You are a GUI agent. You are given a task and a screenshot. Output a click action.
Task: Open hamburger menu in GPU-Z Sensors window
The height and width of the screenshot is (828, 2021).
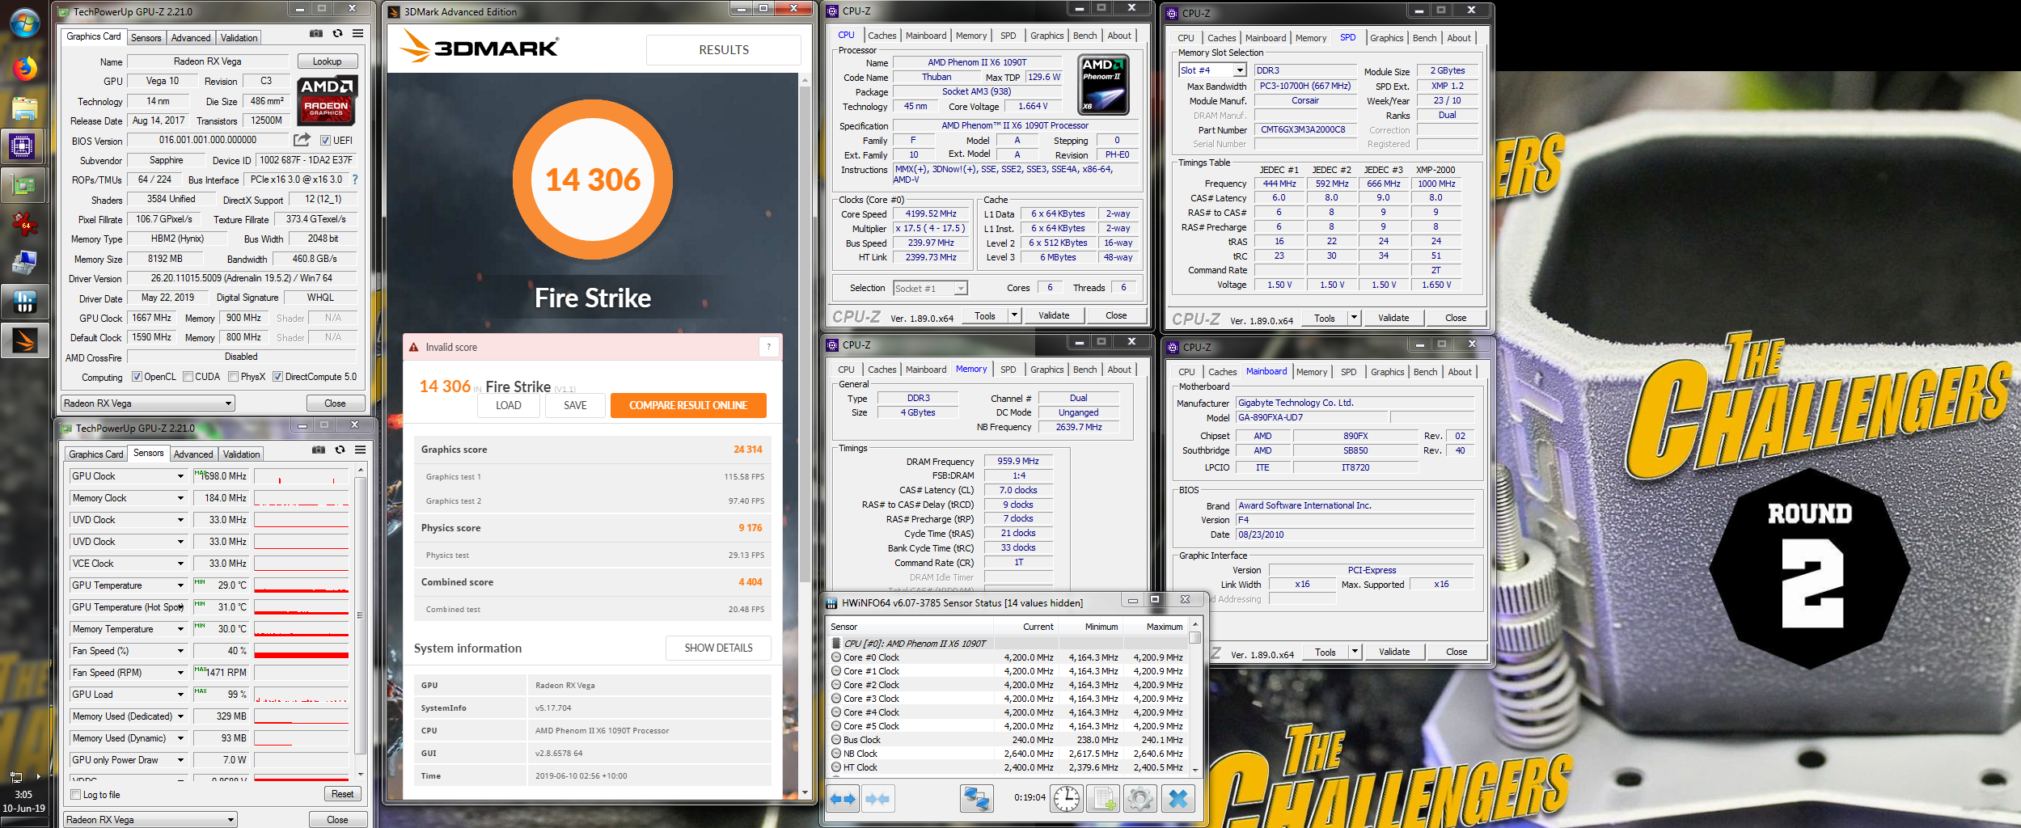(x=360, y=450)
